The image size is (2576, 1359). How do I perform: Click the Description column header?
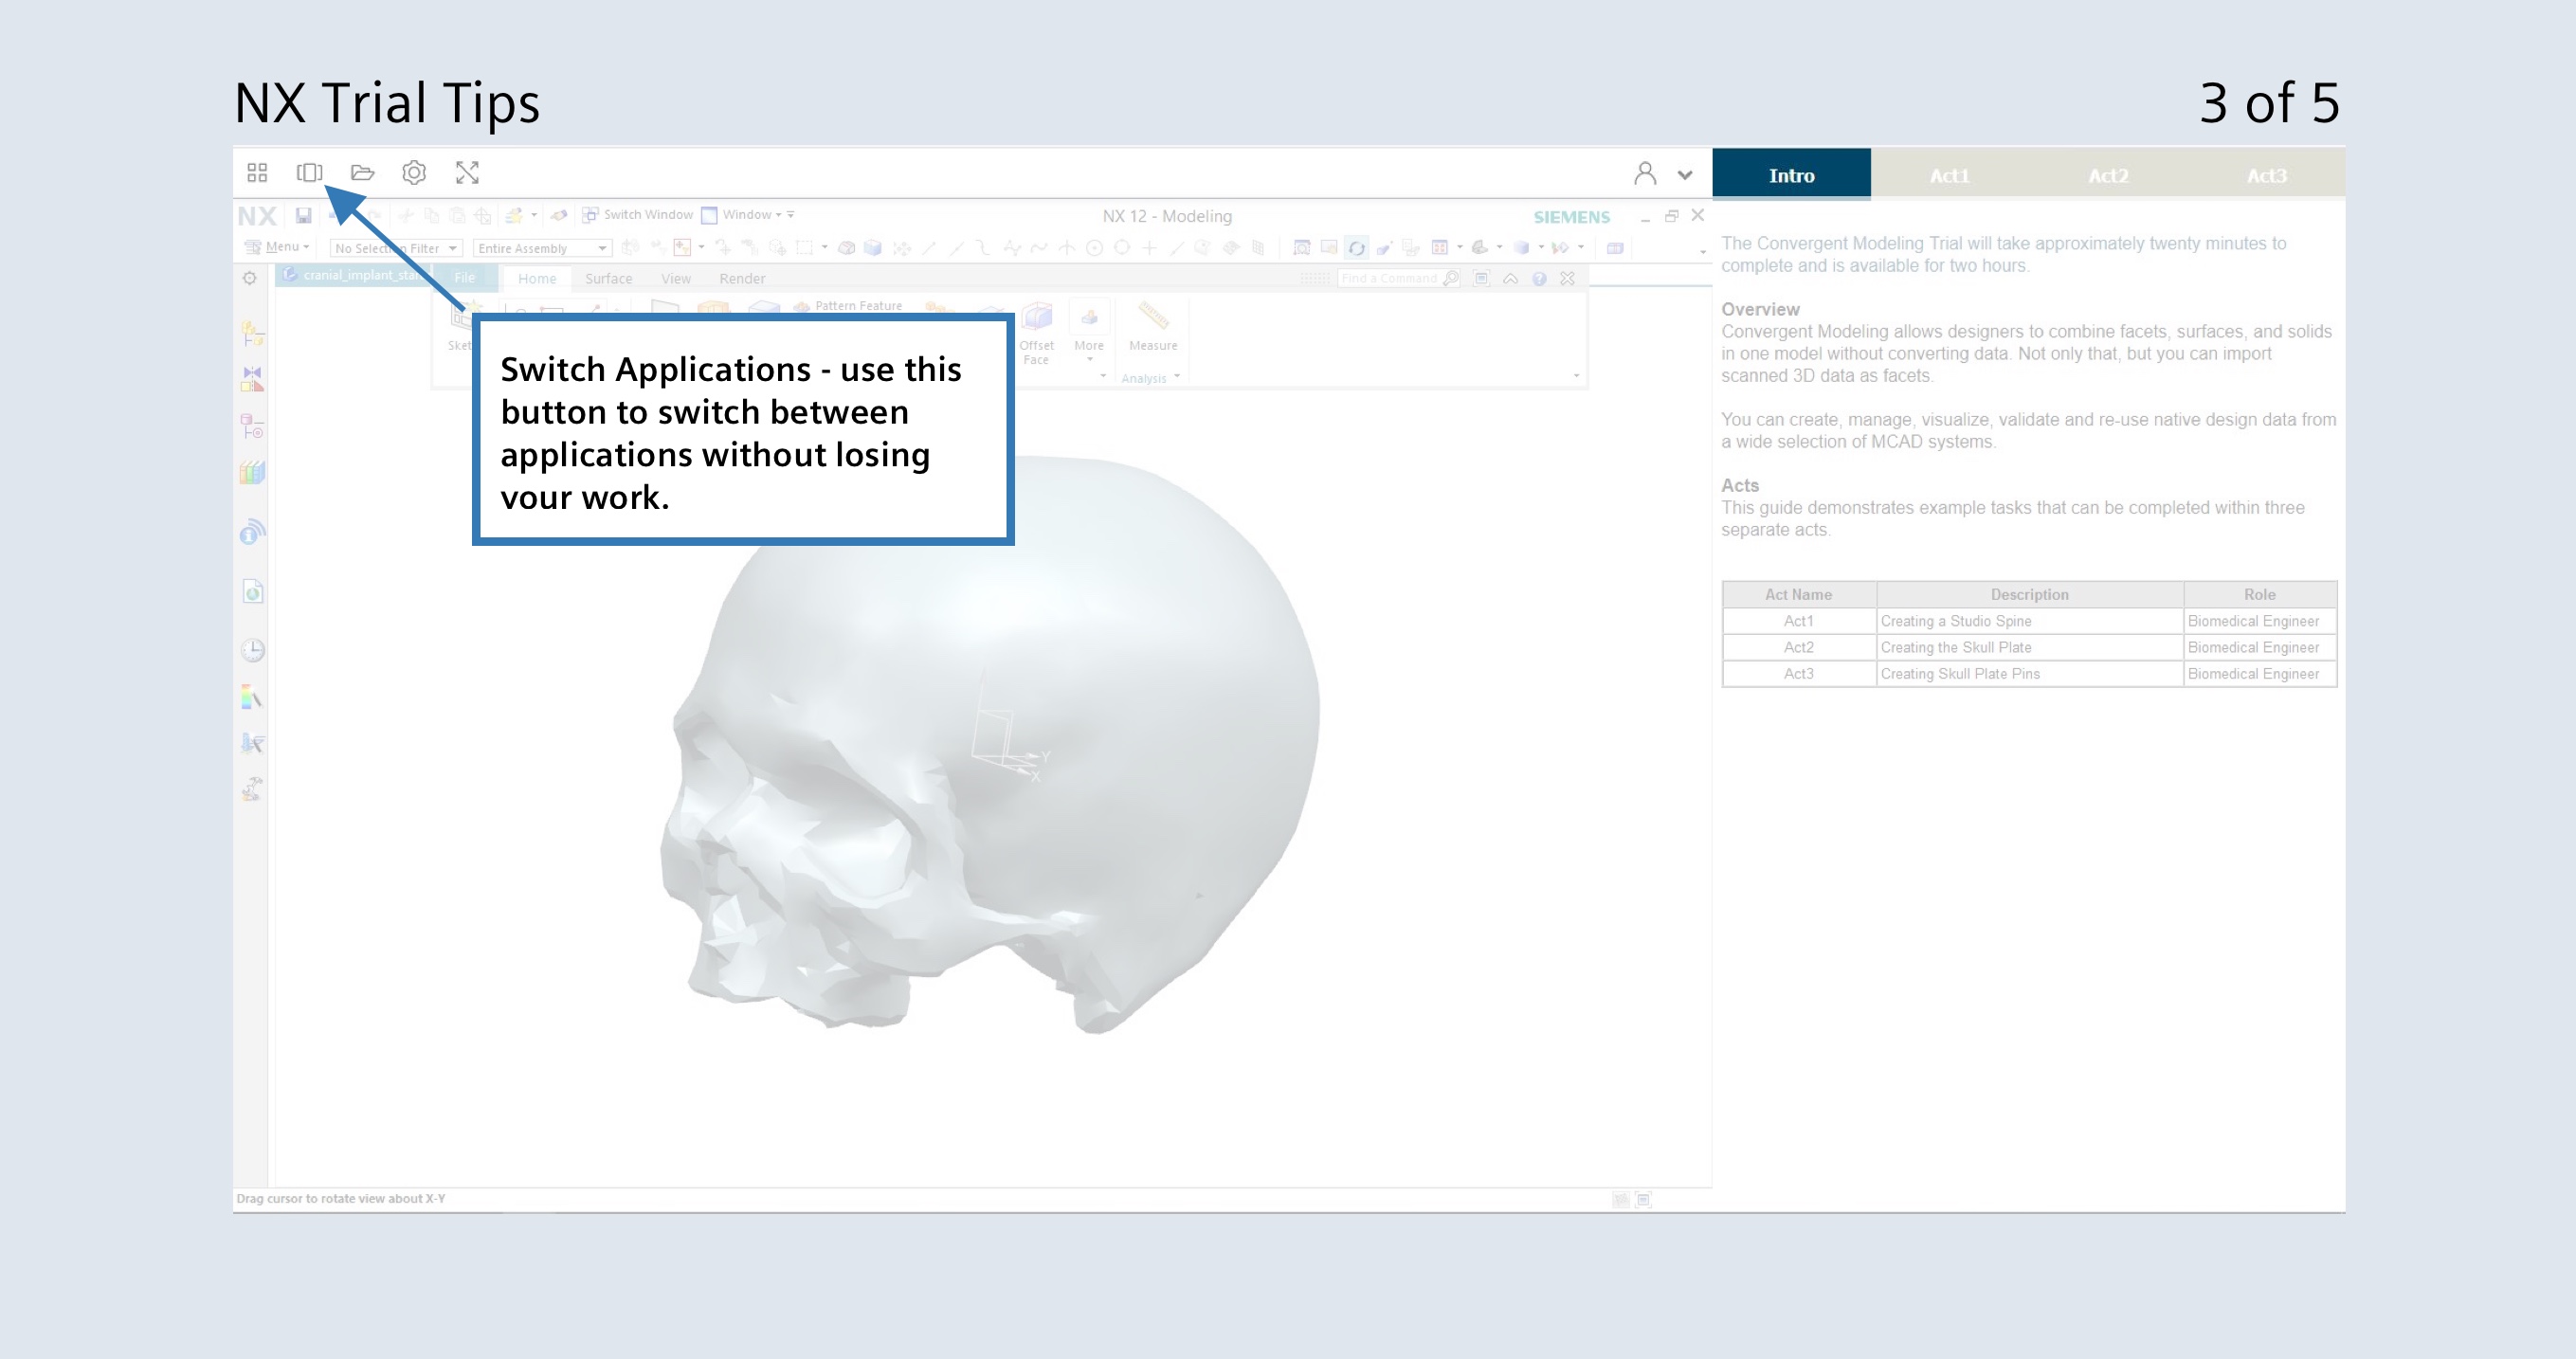point(2029,594)
